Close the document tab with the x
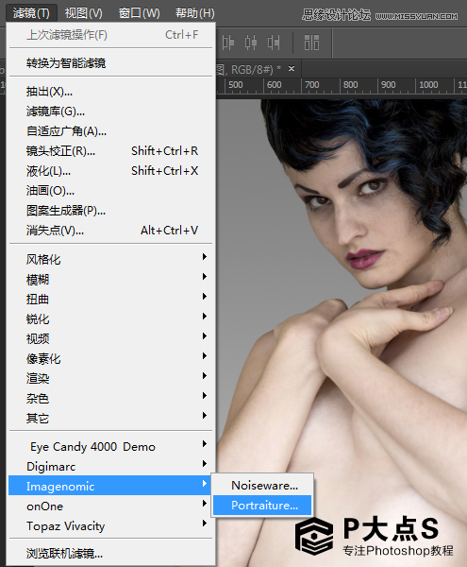467x567 pixels. click(292, 68)
